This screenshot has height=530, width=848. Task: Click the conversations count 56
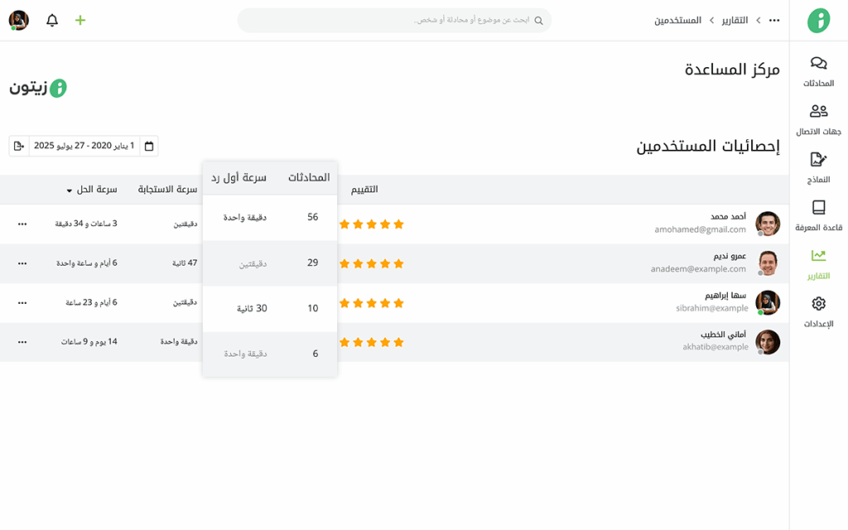(312, 218)
